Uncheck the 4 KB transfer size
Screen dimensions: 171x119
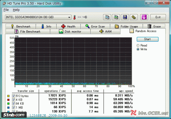point(13,99)
